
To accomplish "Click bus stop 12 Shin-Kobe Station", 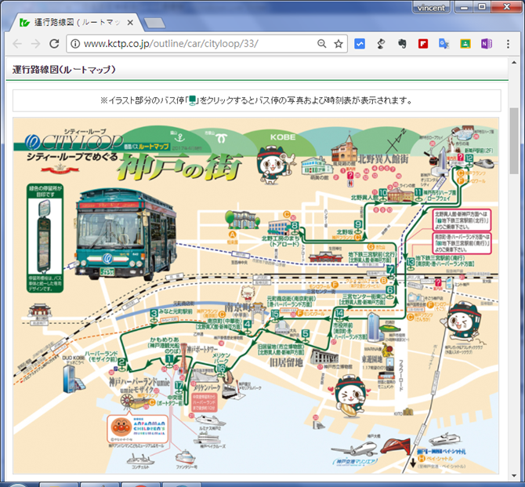I will click(x=469, y=160).
